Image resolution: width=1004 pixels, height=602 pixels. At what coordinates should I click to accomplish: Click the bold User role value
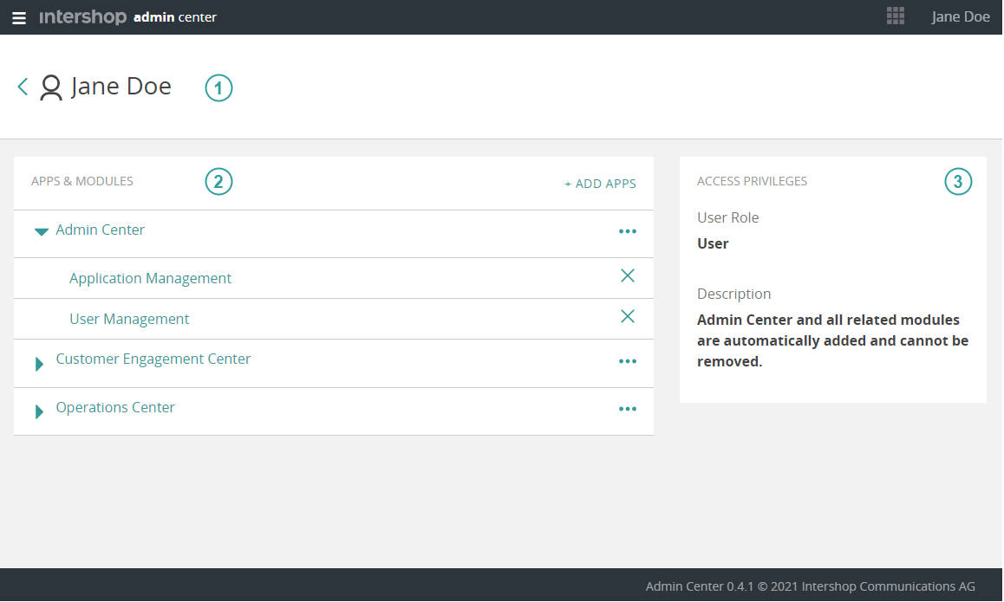[713, 243]
